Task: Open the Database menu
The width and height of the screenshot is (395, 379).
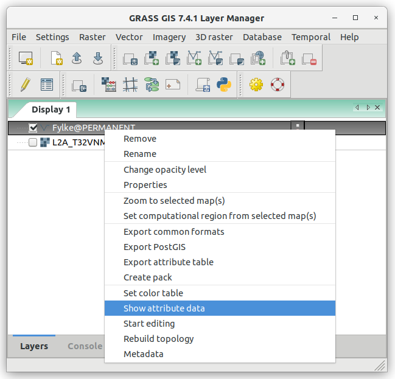Action: [x=262, y=37]
